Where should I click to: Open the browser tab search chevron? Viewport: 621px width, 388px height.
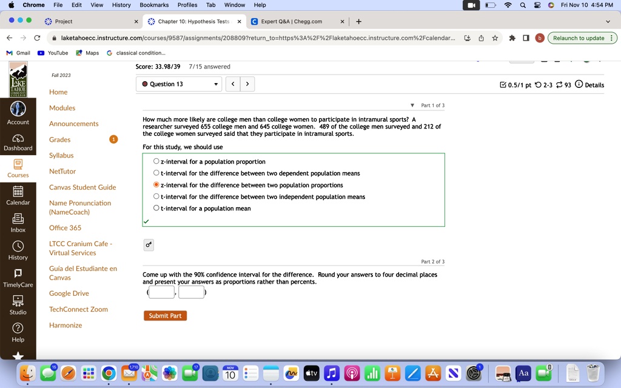coord(607,21)
